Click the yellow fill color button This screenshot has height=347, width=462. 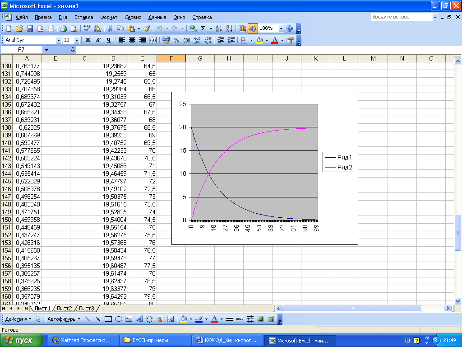259,40
